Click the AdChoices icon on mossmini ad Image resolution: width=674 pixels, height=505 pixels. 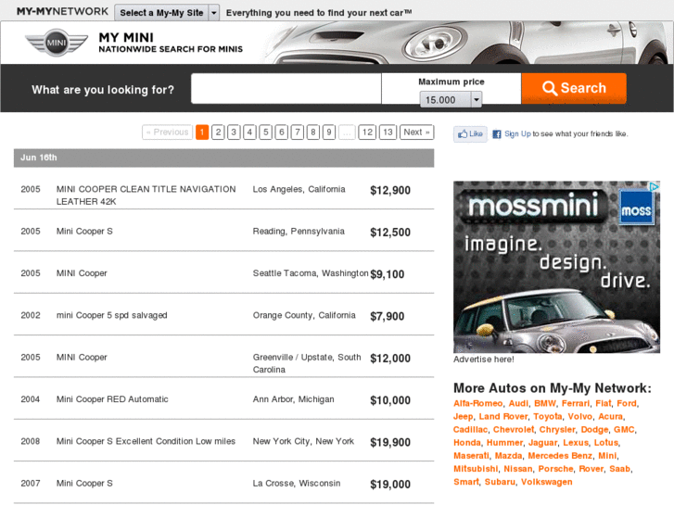[654, 186]
